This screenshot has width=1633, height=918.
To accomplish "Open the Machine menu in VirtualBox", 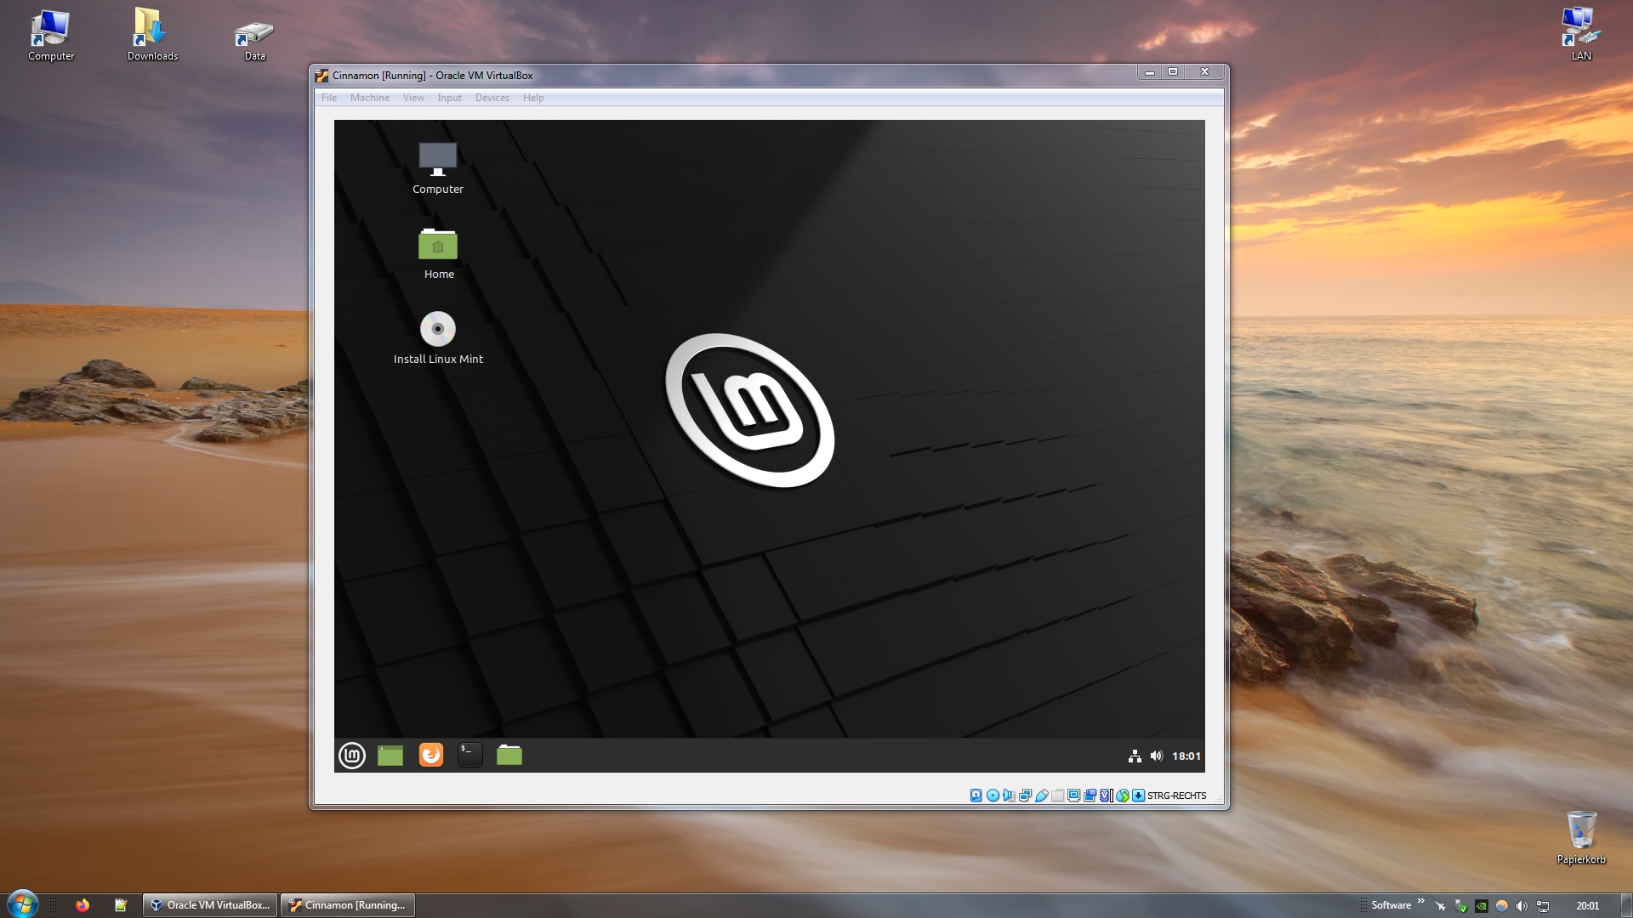I will [x=369, y=98].
